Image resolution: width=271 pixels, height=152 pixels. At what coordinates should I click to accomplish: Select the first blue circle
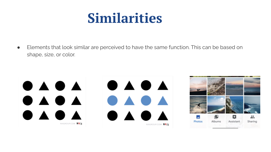click(112, 100)
